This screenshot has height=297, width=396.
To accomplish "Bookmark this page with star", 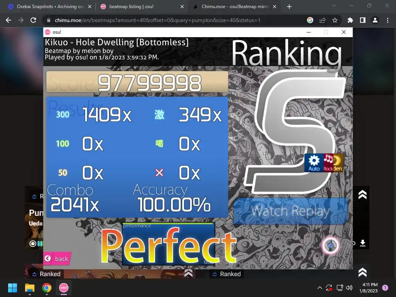I will [335, 20].
